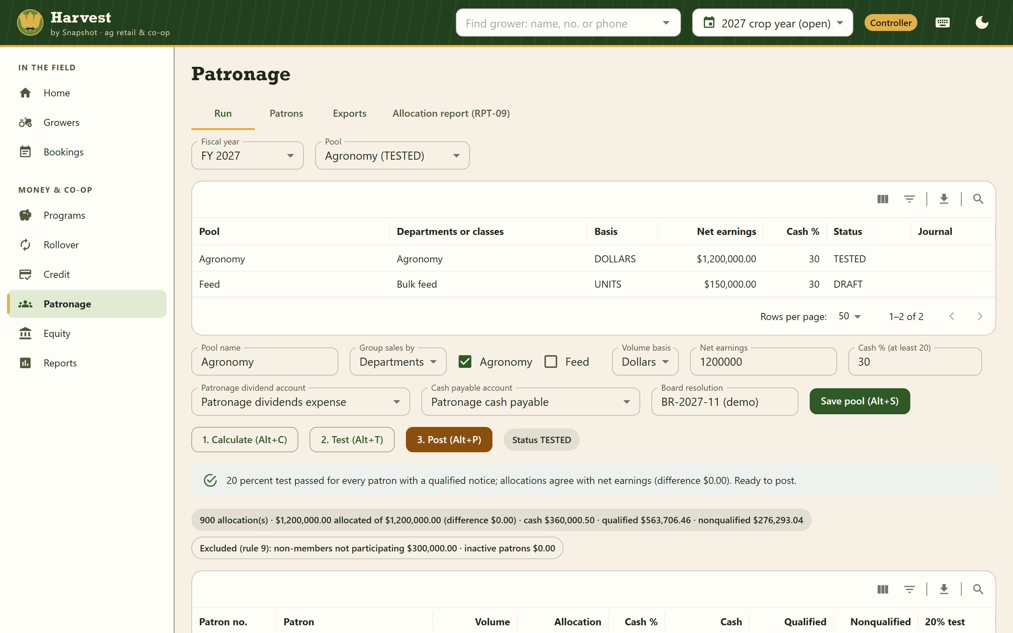Switch to the Exports tab

(350, 114)
